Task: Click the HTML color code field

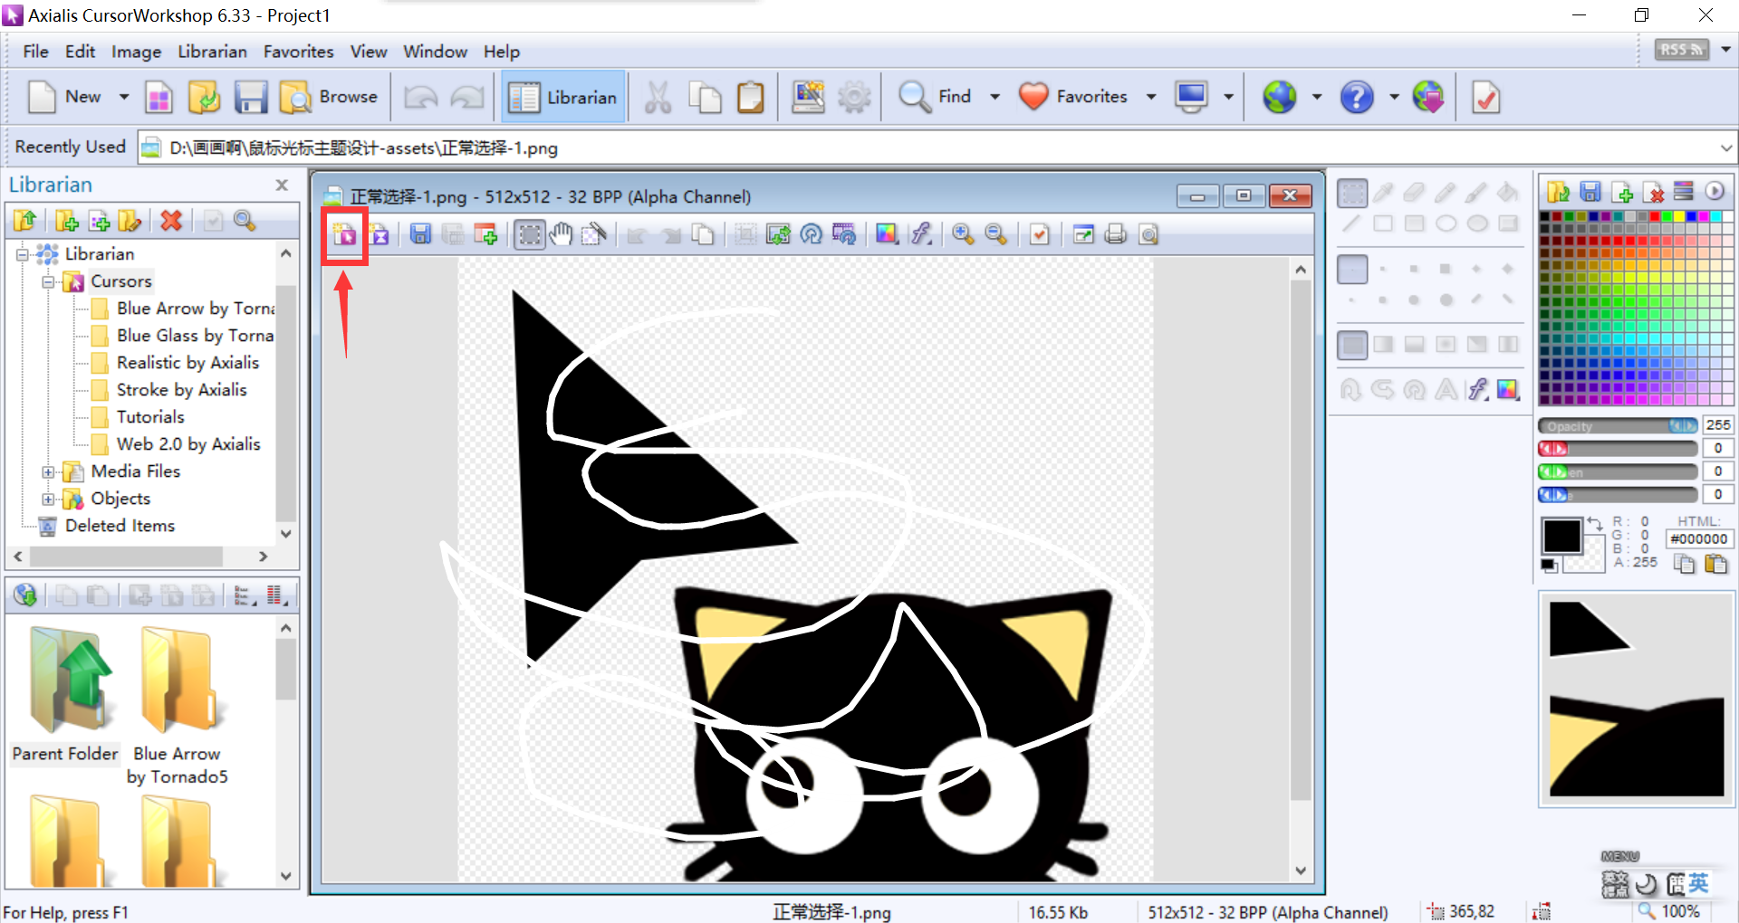Action: 1698,539
